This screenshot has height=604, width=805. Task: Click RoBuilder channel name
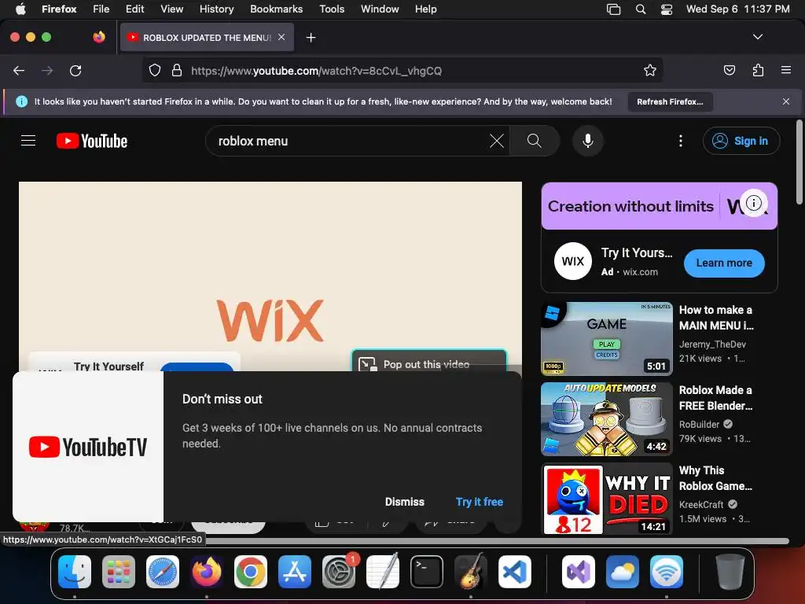(x=699, y=424)
